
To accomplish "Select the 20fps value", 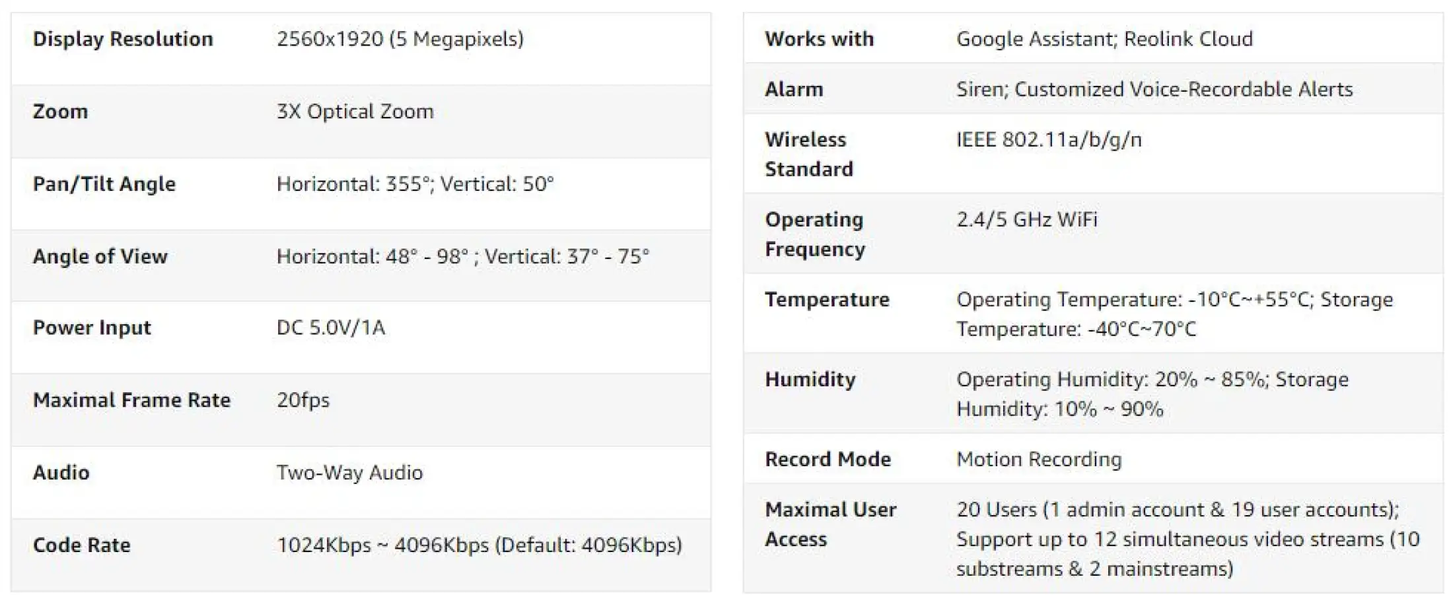I will pos(302,400).
